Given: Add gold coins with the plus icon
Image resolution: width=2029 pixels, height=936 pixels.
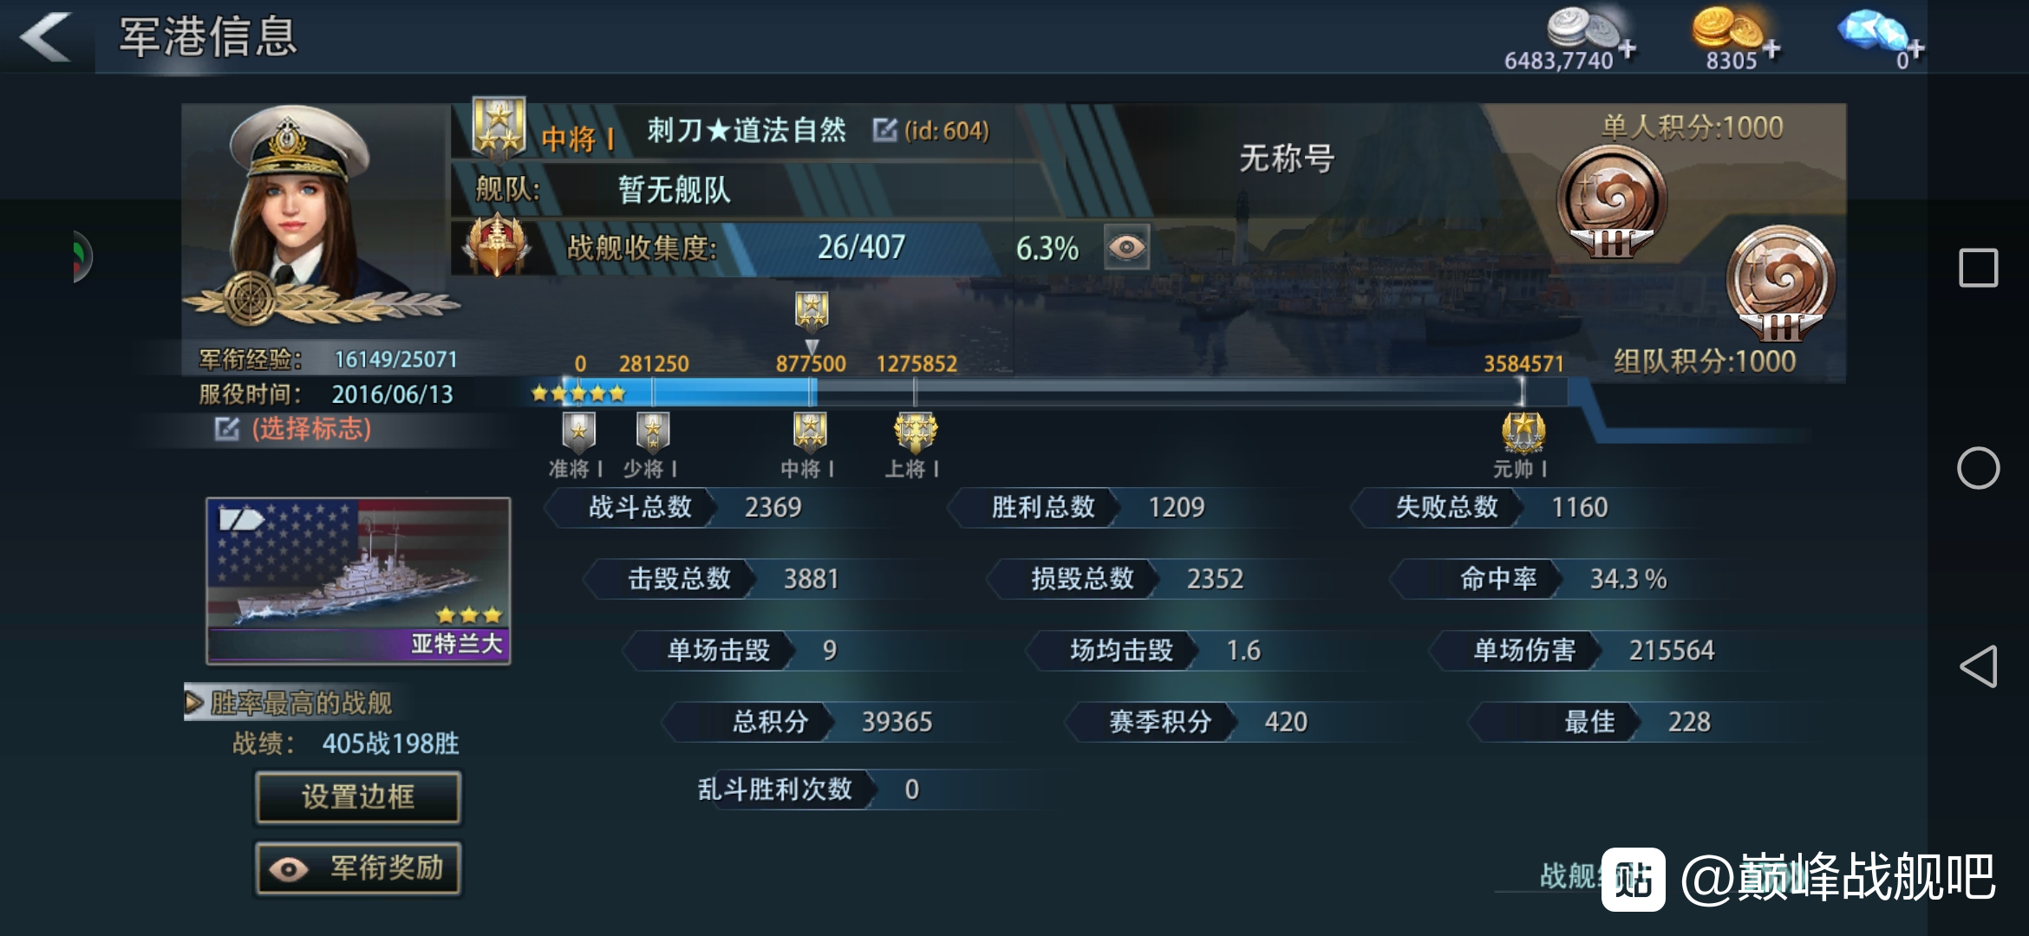Looking at the screenshot, I should (1771, 49).
